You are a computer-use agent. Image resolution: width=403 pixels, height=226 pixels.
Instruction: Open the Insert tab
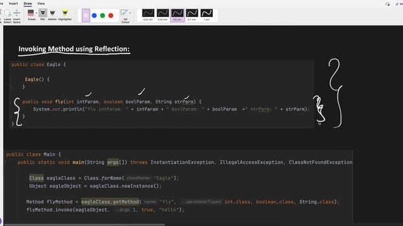tap(13, 4)
